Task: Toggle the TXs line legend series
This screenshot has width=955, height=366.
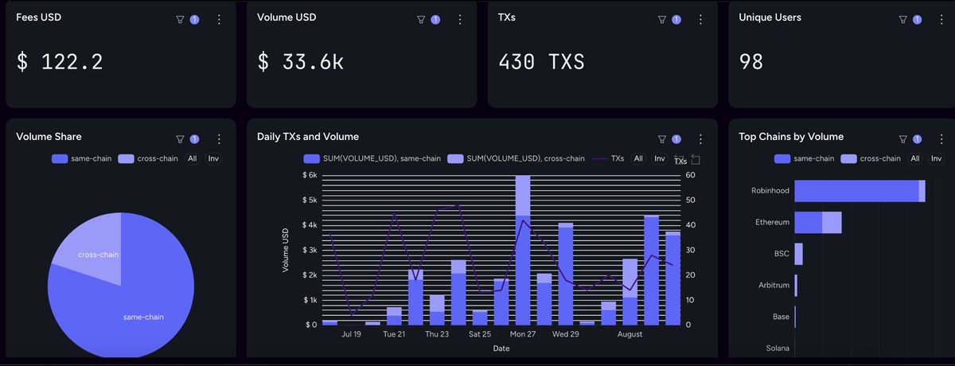Action: [607, 158]
